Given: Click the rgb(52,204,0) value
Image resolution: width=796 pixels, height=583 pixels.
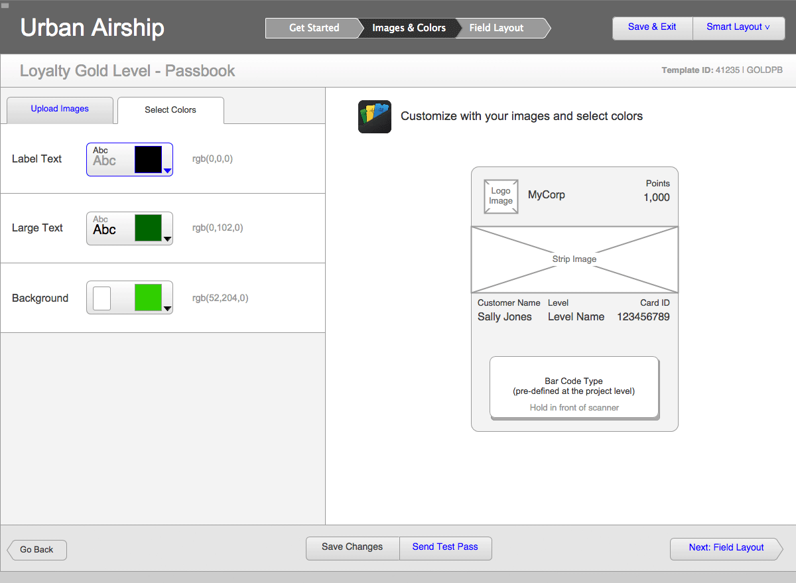Looking at the screenshot, I should [x=220, y=298].
